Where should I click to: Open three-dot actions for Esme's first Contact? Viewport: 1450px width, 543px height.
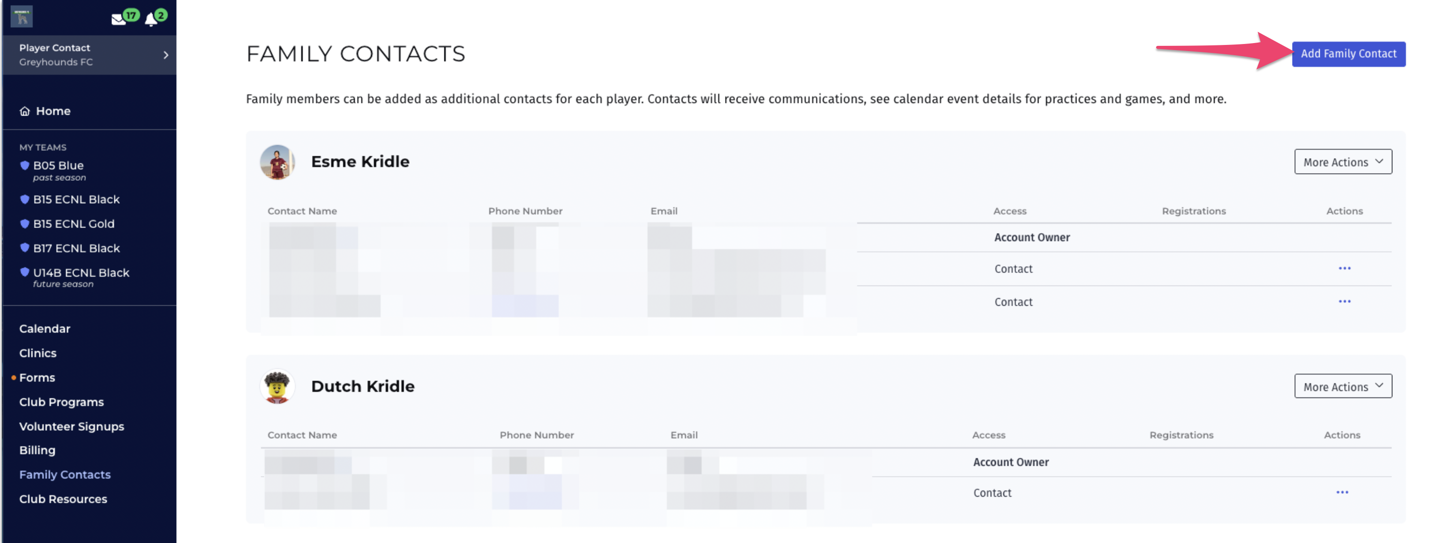coord(1344,269)
